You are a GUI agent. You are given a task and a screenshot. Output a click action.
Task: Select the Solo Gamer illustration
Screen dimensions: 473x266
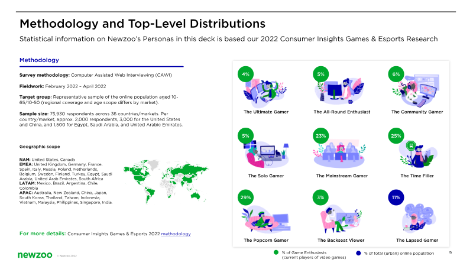[x=267, y=154]
